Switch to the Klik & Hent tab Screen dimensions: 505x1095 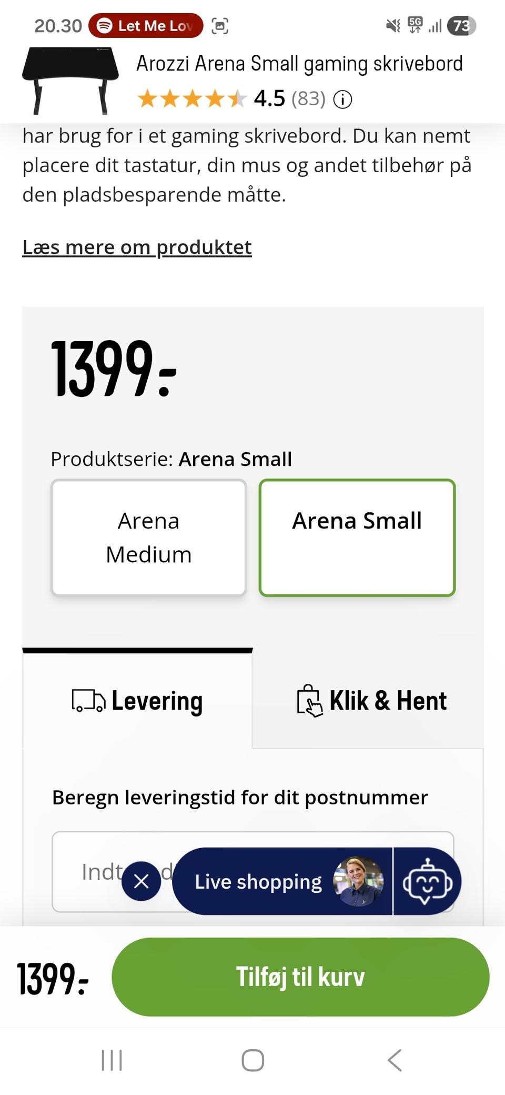click(371, 701)
